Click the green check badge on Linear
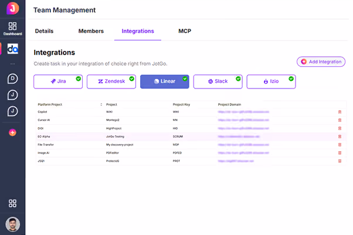Image resolution: width=353 pixels, height=235 pixels. (185, 79)
